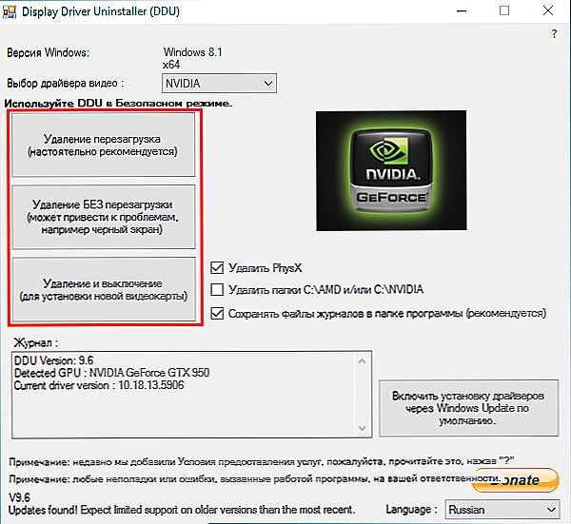Screen dimensions: 571x524
Task: Click the orange Donate button
Action: [515, 480]
